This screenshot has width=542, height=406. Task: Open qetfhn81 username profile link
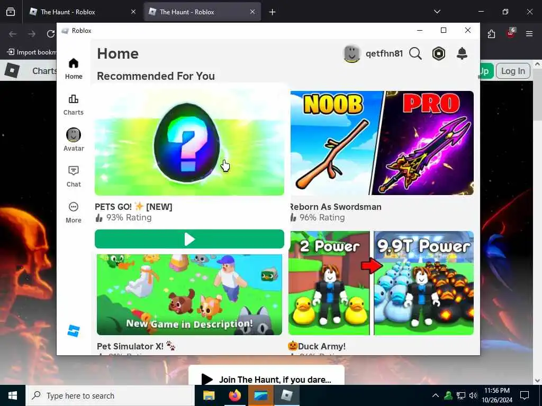click(x=384, y=53)
